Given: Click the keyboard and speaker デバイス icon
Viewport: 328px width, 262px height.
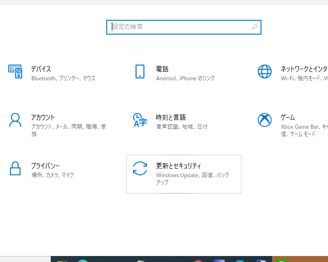Looking at the screenshot, I should click(15, 71).
